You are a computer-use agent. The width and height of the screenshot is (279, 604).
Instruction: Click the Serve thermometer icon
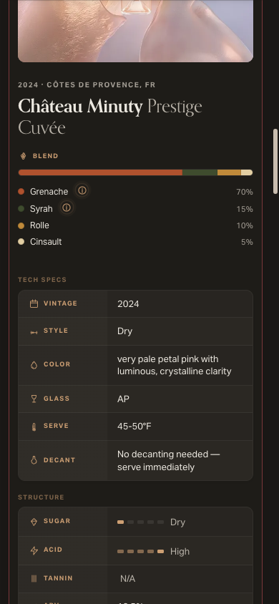(34, 427)
